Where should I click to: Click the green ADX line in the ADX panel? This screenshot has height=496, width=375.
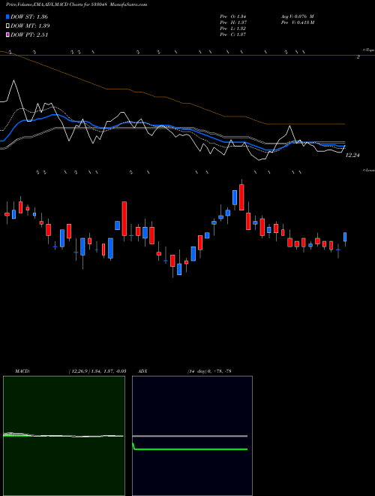(190, 449)
